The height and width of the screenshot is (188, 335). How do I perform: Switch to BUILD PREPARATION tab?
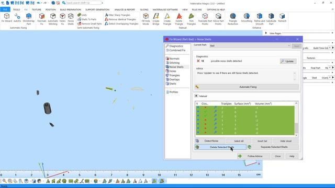click(x=71, y=9)
